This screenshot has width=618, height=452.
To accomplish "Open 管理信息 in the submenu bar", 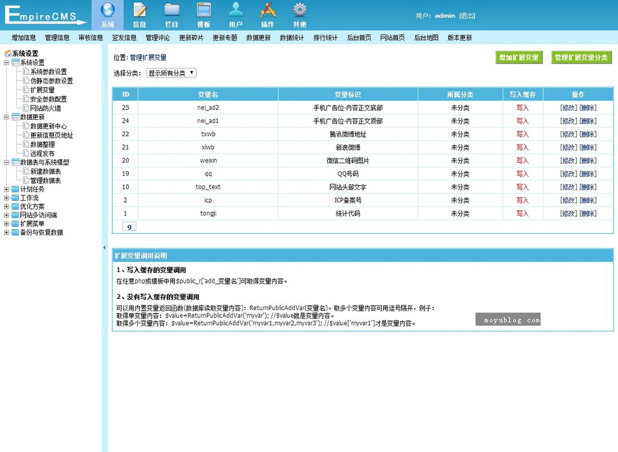I will tap(57, 38).
